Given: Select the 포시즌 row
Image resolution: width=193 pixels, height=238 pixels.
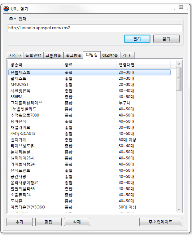Looking at the screenshot, I should (89, 201).
